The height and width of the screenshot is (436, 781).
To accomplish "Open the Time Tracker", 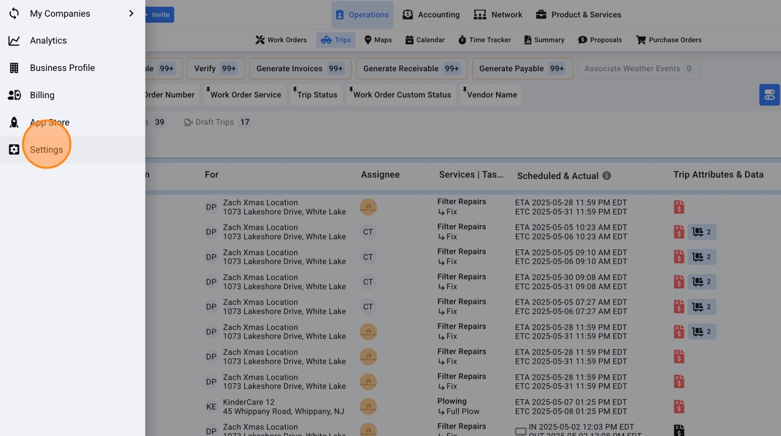I will pos(484,40).
